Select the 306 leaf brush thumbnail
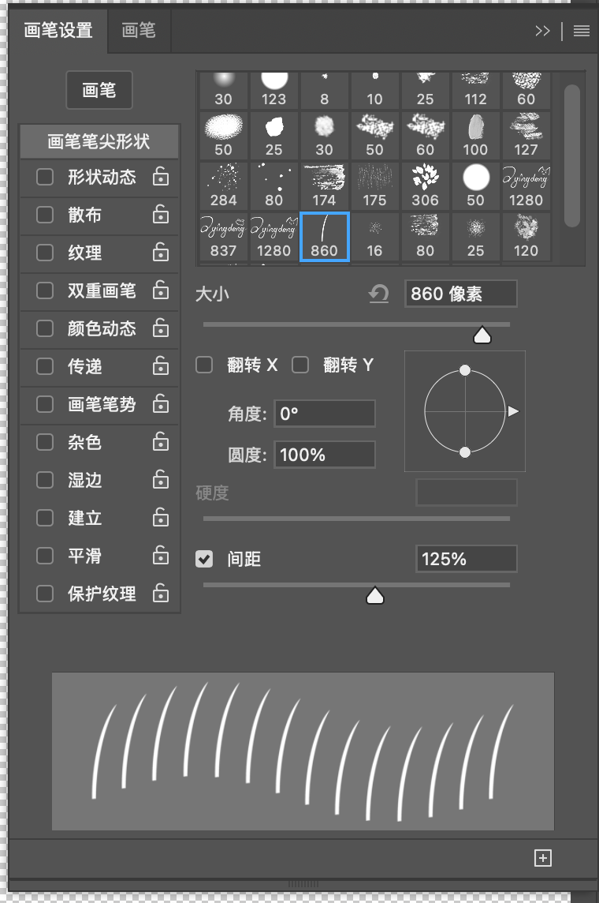The width and height of the screenshot is (599, 903). 425,185
